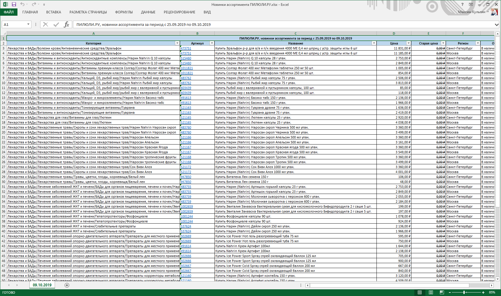The width and height of the screenshot is (501, 296).
Task: Select row 10 header
Action: pos(3,83)
